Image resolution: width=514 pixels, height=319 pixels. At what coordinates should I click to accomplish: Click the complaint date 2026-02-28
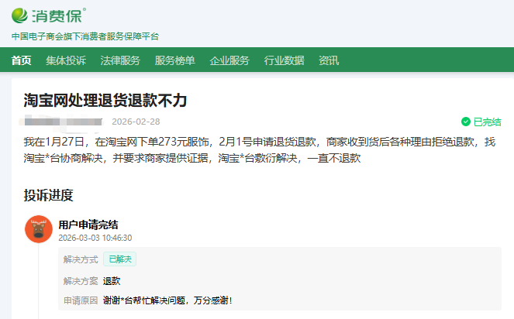point(136,122)
